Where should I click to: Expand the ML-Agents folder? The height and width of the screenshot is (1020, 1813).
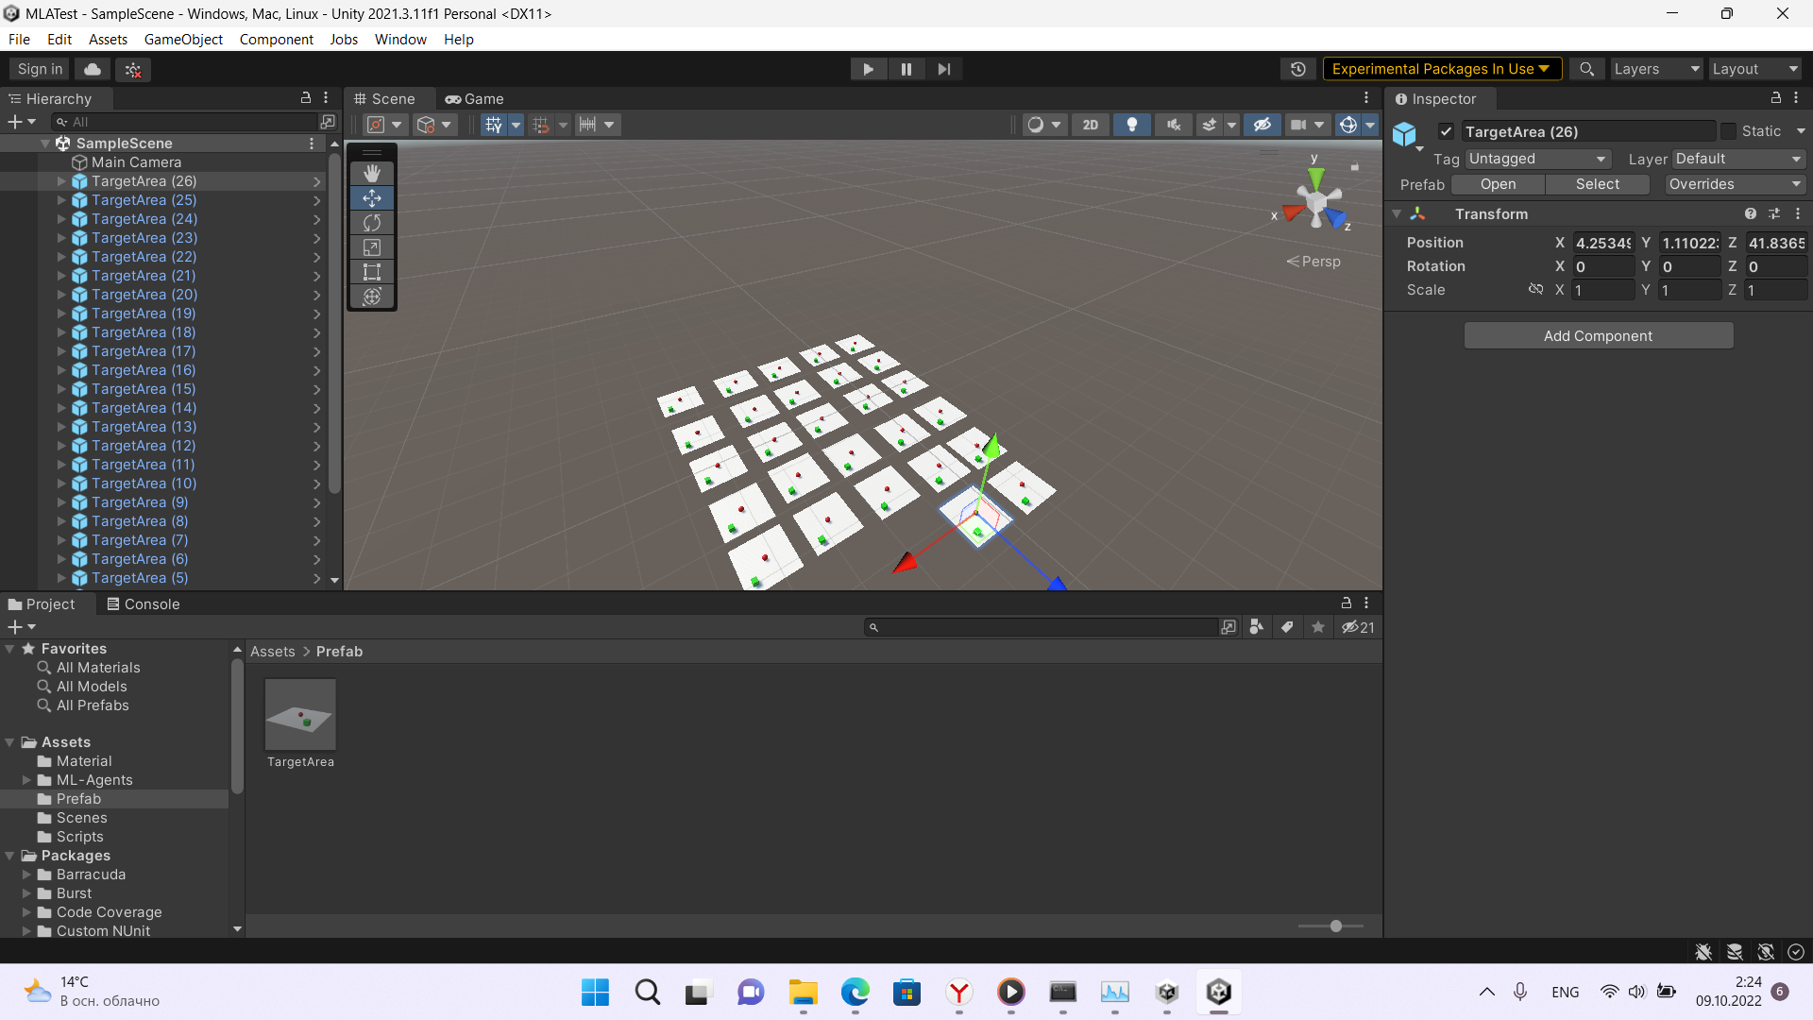click(26, 780)
